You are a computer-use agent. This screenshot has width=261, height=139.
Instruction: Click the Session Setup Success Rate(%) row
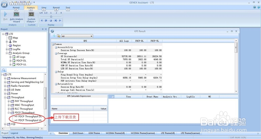106,50
